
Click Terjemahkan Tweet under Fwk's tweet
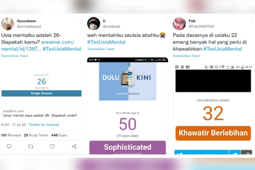pyautogui.click(x=186, y=56)
